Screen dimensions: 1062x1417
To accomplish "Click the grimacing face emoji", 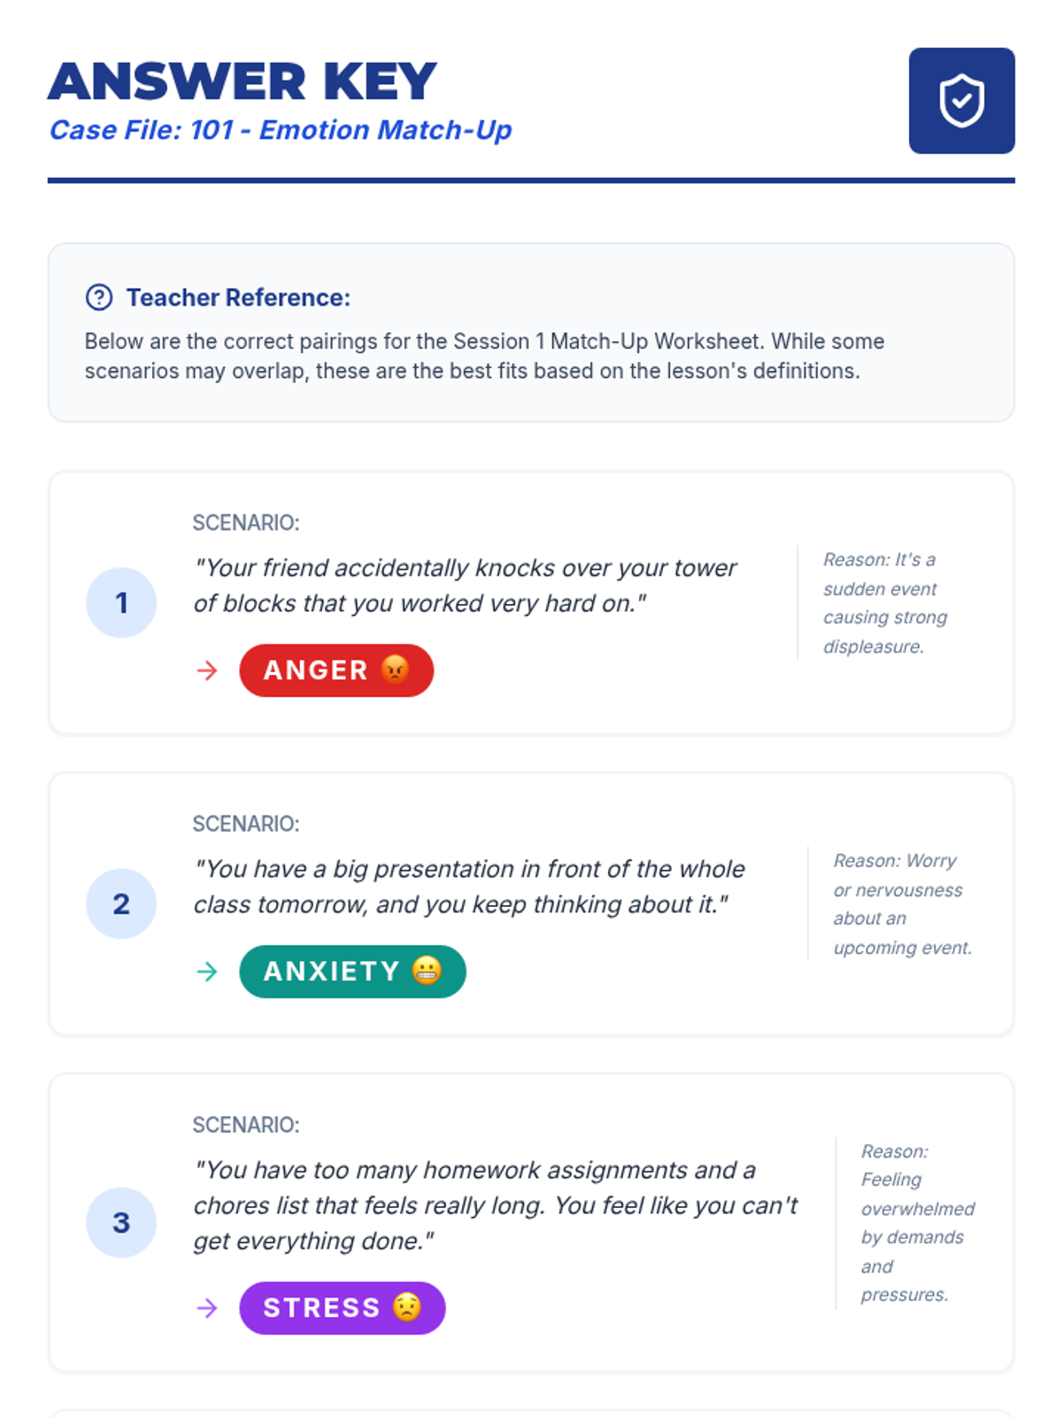I will click(427, 971).
